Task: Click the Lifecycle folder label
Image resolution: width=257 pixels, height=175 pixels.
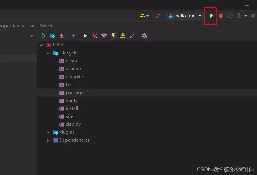Action: click(x=68, y=53)
